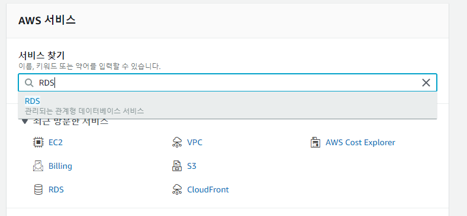Open the S3 service link
The width and height of the screenshot is (467, 216).
point(192,166)
